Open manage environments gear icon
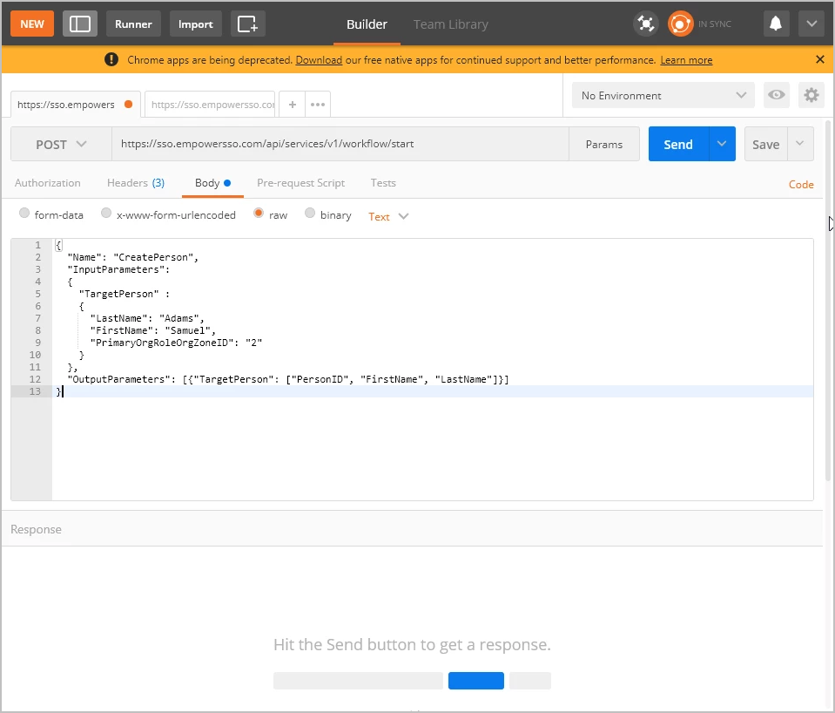The image size is (835, 713). (x=811, y=95)
